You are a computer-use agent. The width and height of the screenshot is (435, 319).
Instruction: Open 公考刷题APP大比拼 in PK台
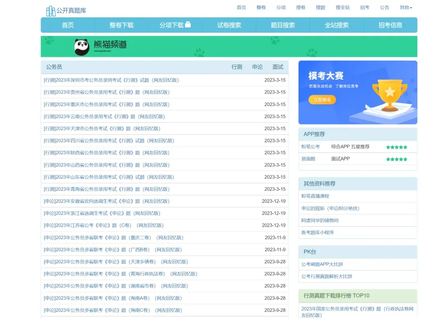click(322, 265)
